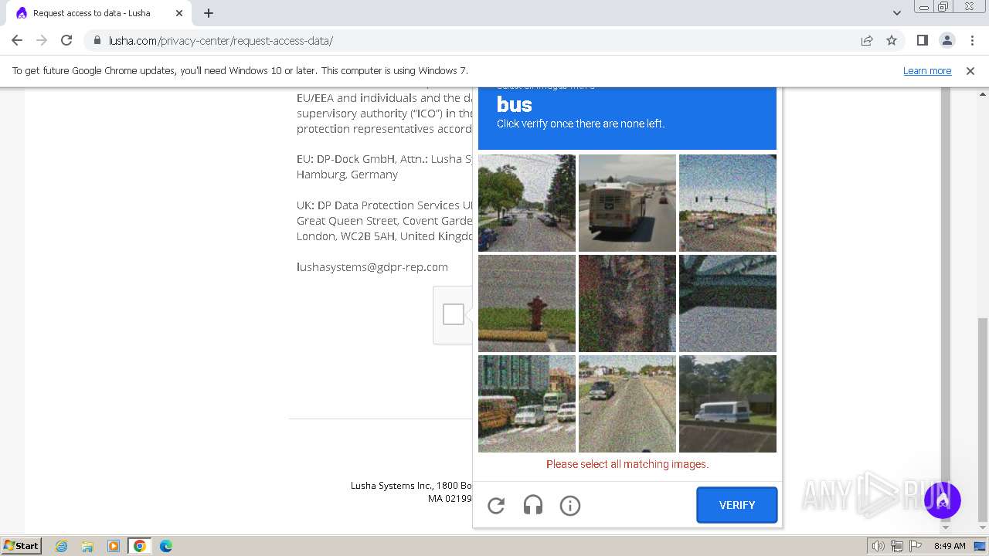Open Windows Media Player from taskbar

point(114,546)
